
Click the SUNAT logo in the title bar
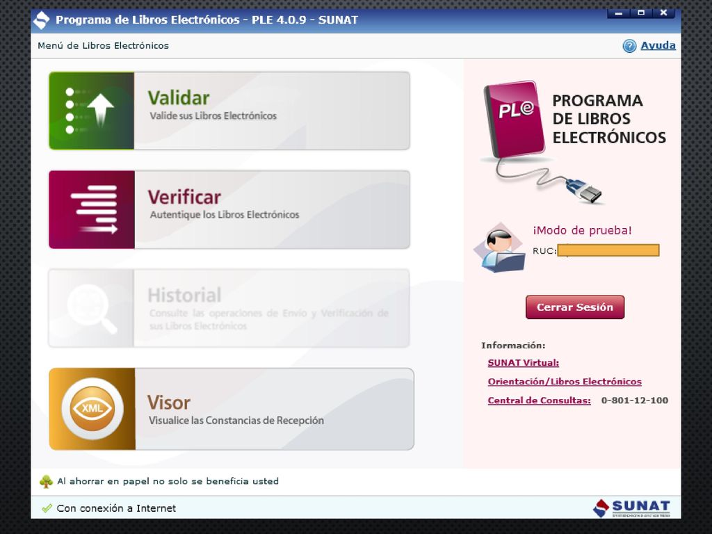42,20
